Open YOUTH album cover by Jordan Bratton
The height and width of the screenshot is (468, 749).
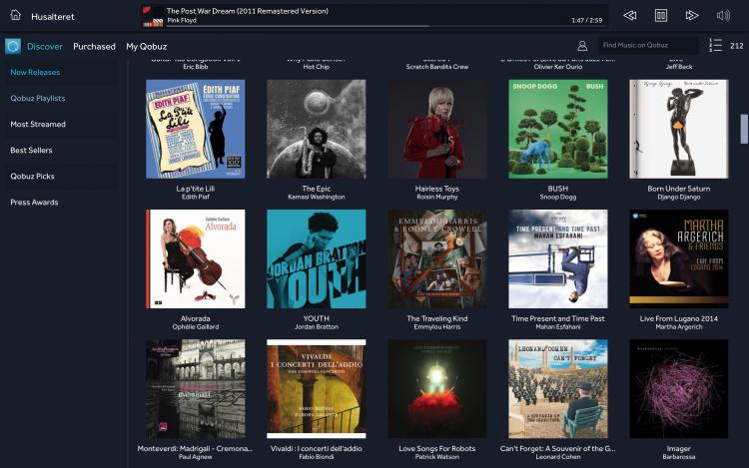(317, 259)
